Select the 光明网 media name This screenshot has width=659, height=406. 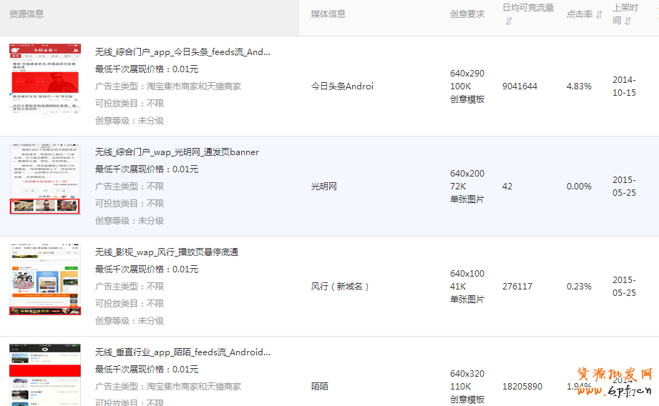323,187
